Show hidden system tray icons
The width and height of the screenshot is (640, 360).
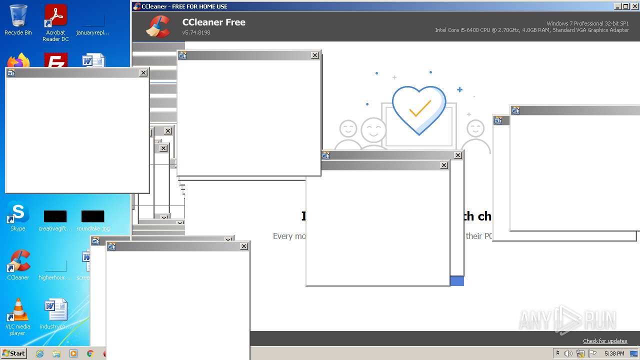[x=557, y=353]
